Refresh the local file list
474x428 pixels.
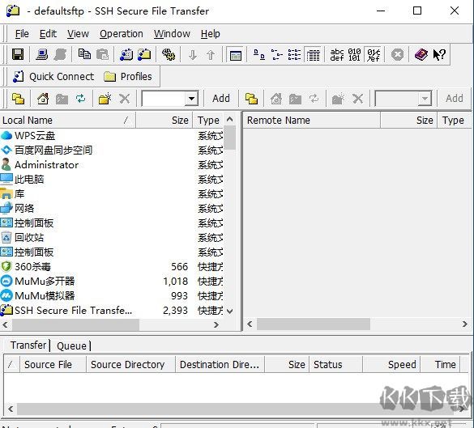(80, 99)
